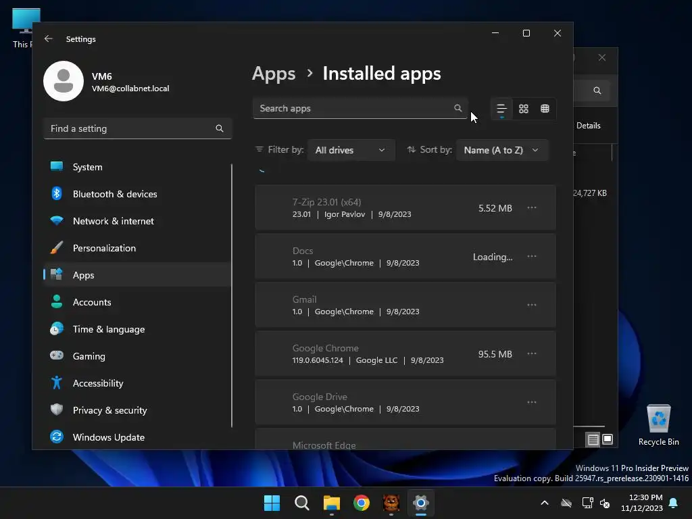Click the Search apps field
This screenshot has width=692, height=519.
[360, 108]
